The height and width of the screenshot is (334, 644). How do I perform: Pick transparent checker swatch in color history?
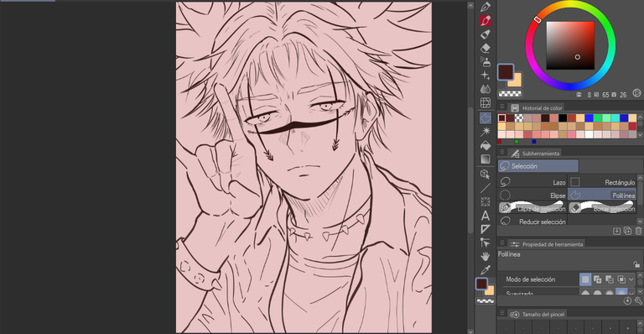519,117
